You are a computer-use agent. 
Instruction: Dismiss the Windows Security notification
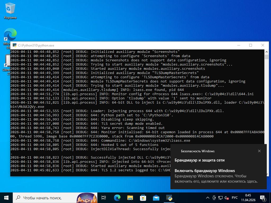(x=259, y=151)
